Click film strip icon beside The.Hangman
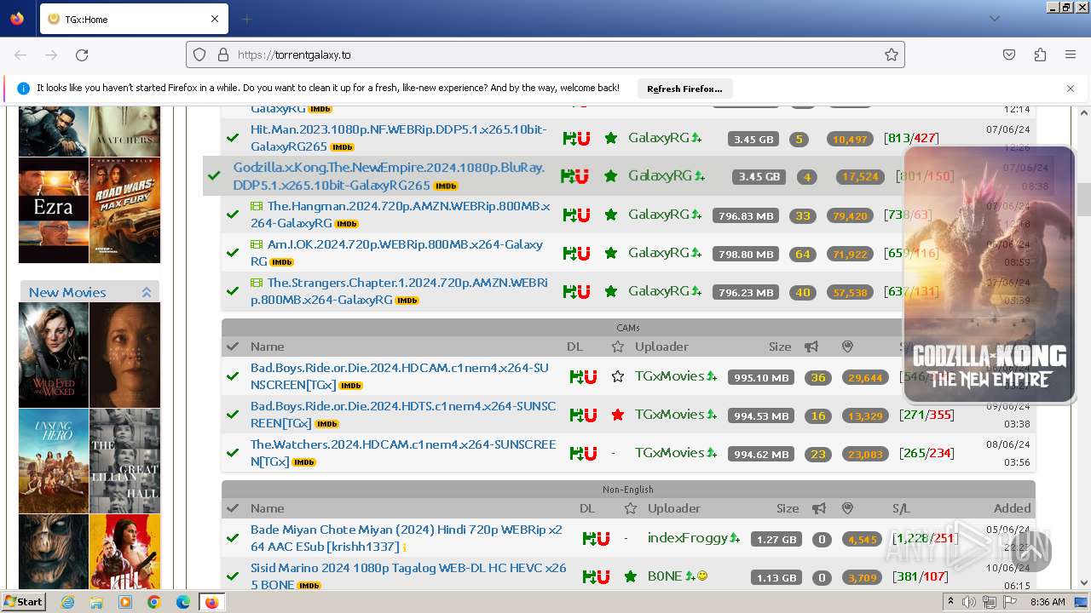 pos(257,206)
